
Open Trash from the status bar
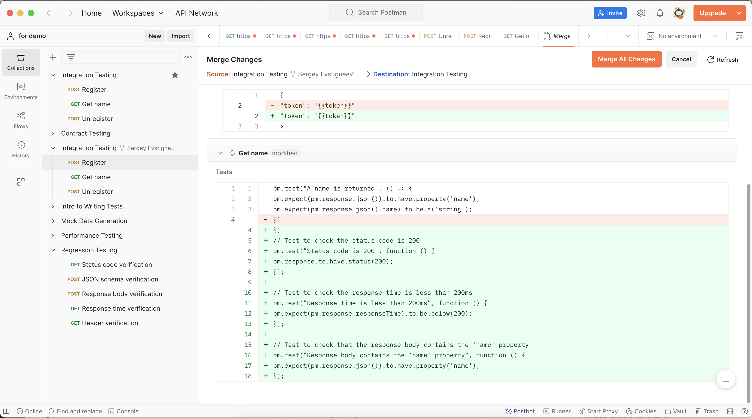tap(707, 411)
